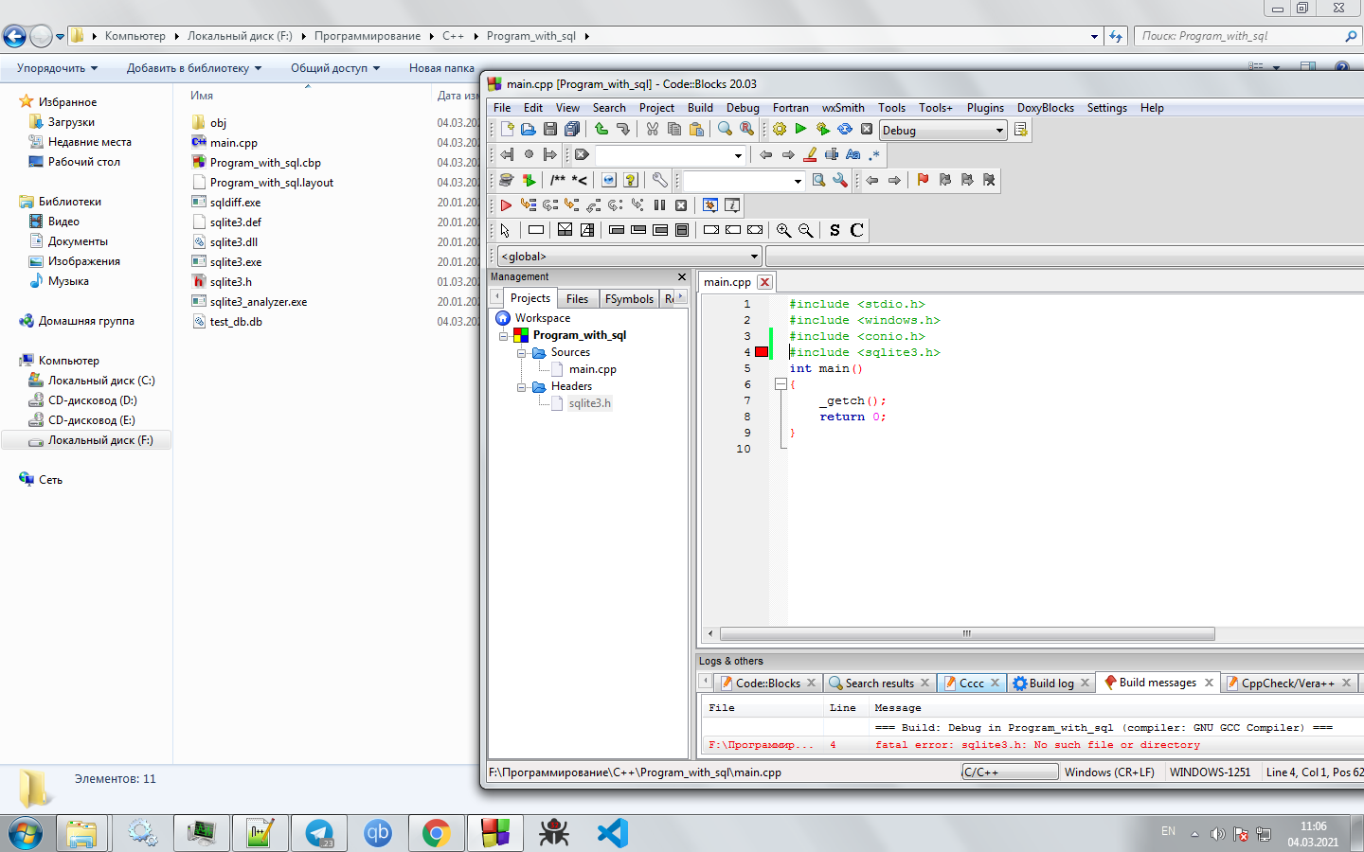The height and width of the screenshot is (852, 1364).
Task: Click the wxSmith Zoom in icon
Action: [783, 230]
